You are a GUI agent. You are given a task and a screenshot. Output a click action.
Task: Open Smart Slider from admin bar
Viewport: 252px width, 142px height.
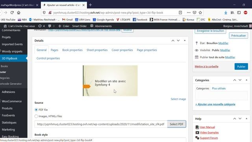80,26
